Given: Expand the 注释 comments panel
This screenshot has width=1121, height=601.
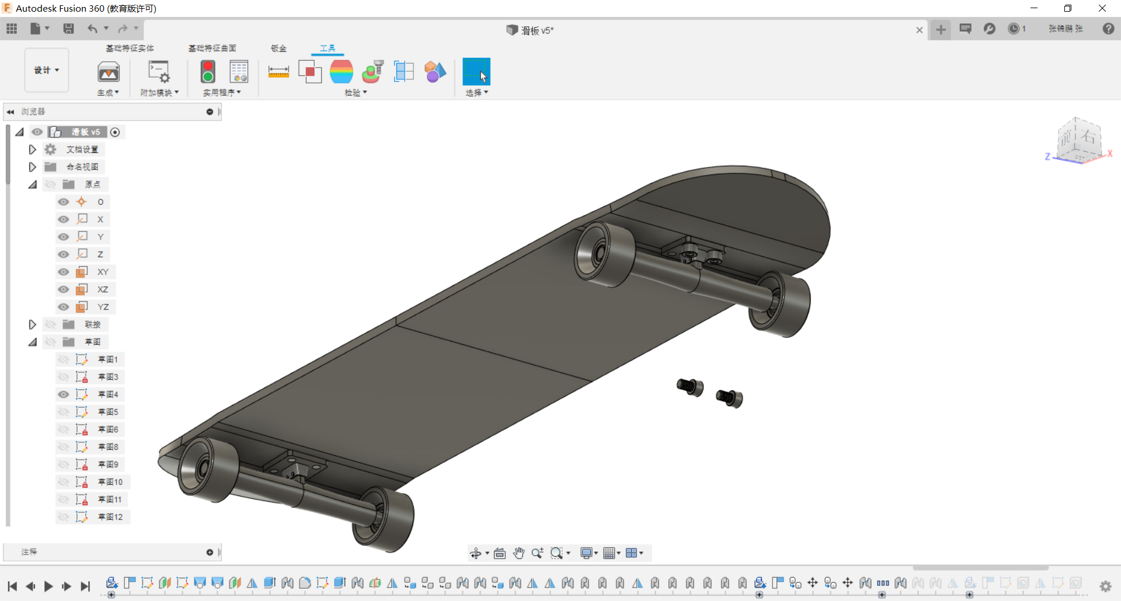Looking at the screenshot, I should click(x=210, y=552).
